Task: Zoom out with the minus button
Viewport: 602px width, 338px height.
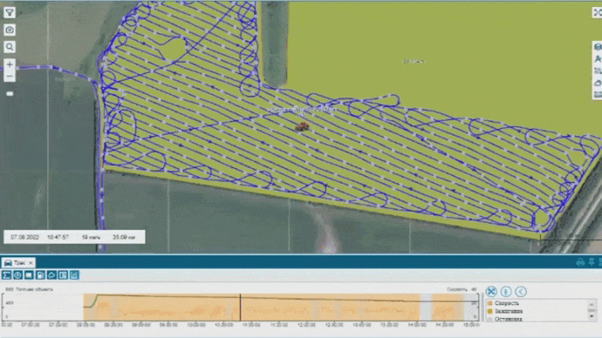Action: tap(10, 77)
